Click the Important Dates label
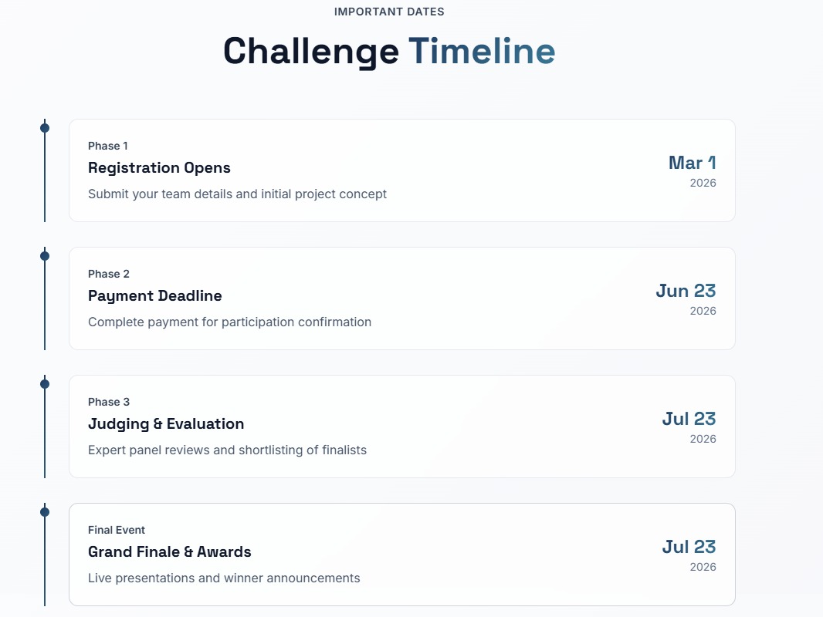 tap(389, 12)
